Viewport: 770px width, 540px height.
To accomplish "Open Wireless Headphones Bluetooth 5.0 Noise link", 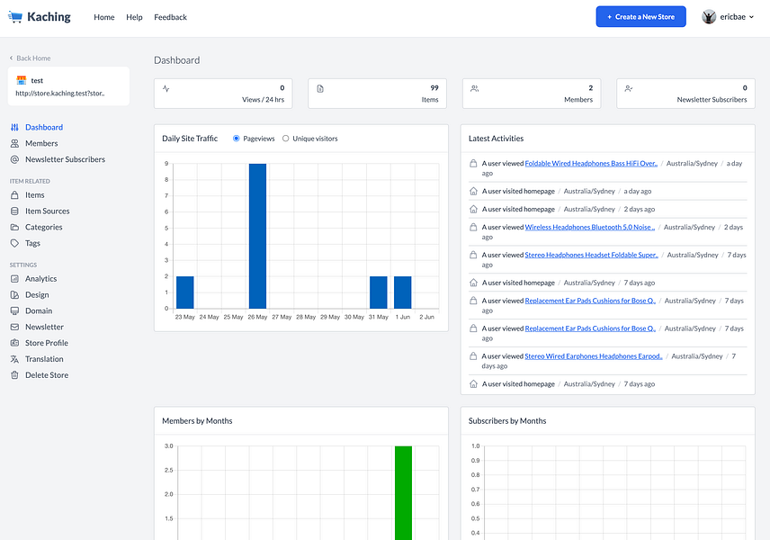I will click(590, 227).
